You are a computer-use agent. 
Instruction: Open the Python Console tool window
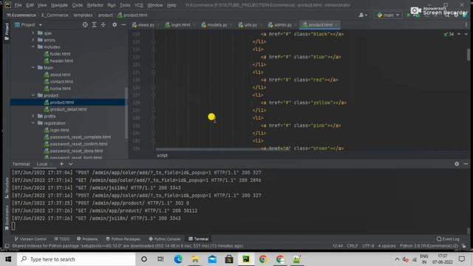[164, 239]
